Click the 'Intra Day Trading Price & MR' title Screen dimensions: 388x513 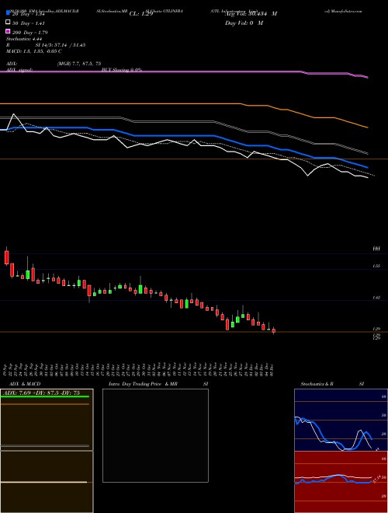tap(143, 384)
